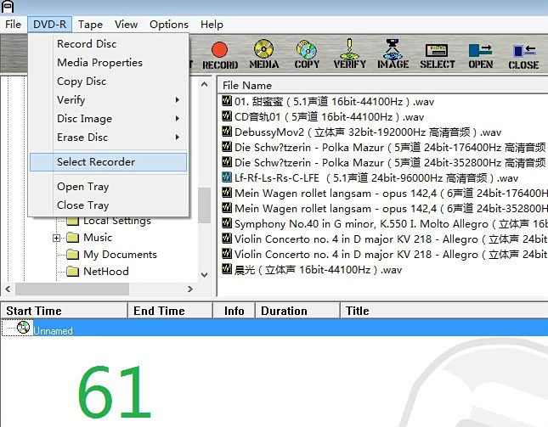548x427 pixels.
Task: Click the IMAGE toolbar icon
Action: pyautogui.click(x=393, y=53)
